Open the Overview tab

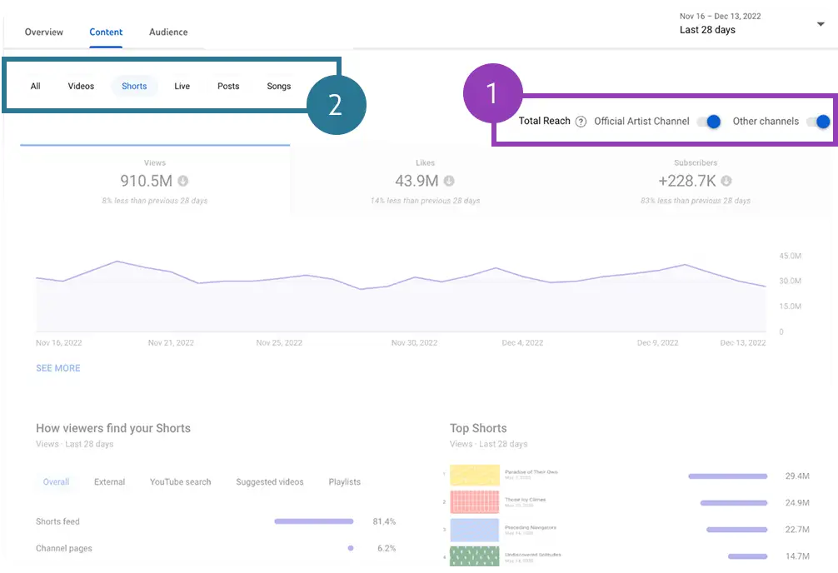click(x=44, y=32)
